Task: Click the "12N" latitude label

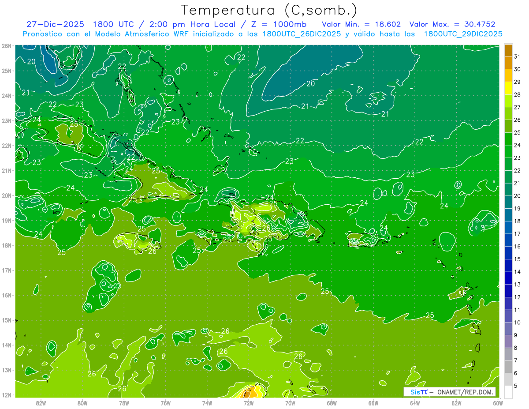Action: coord(7,395)
